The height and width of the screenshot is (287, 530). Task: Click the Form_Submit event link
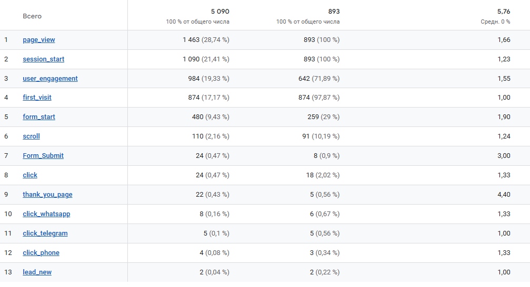[x=43, y=156]
